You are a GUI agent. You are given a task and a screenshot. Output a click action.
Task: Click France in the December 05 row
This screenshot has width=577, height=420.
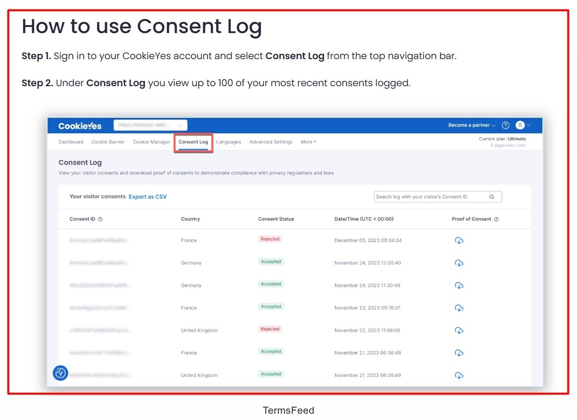click(189, 241)
